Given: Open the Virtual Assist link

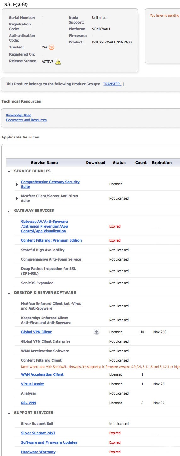Looking at the screenshot, I should pos(32,384).
